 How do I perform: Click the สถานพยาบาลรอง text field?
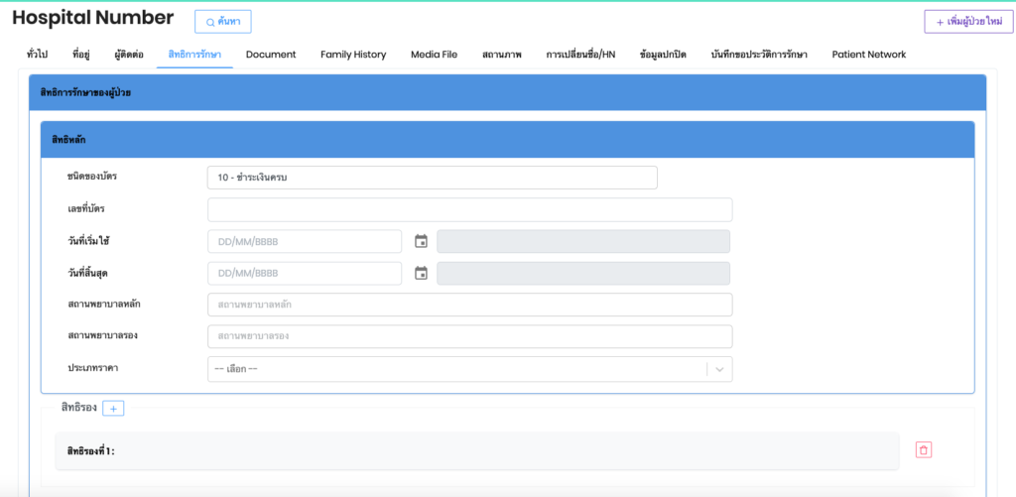469,336
